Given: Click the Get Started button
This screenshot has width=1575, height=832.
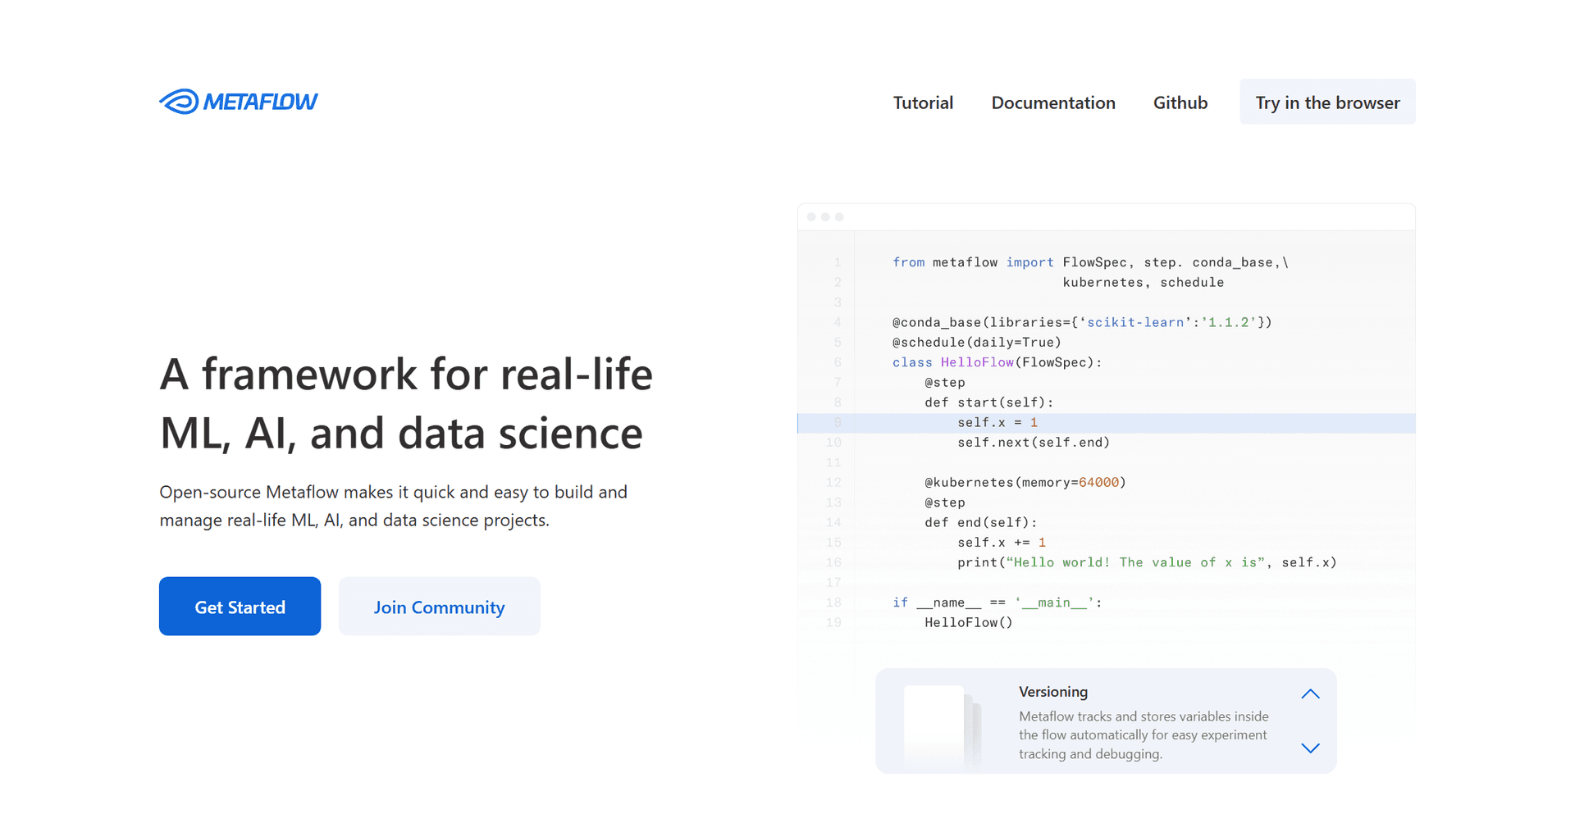Looking at the screenshot, I should tap(240, 607).
